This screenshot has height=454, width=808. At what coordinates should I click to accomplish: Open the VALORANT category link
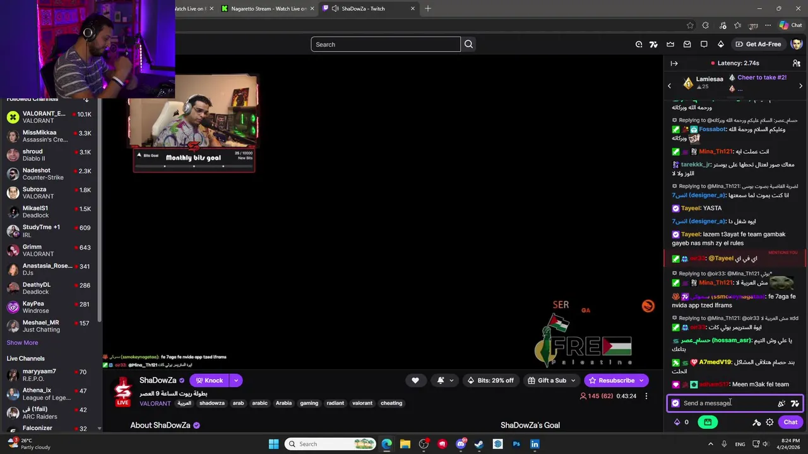tap(155, 404)
